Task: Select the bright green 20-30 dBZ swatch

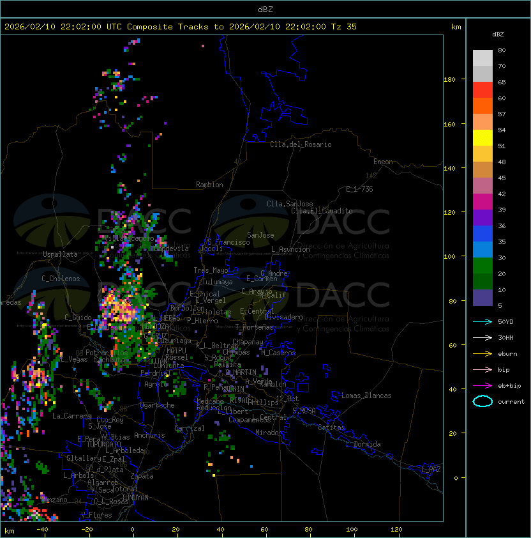Action: (x=482, y=266)
